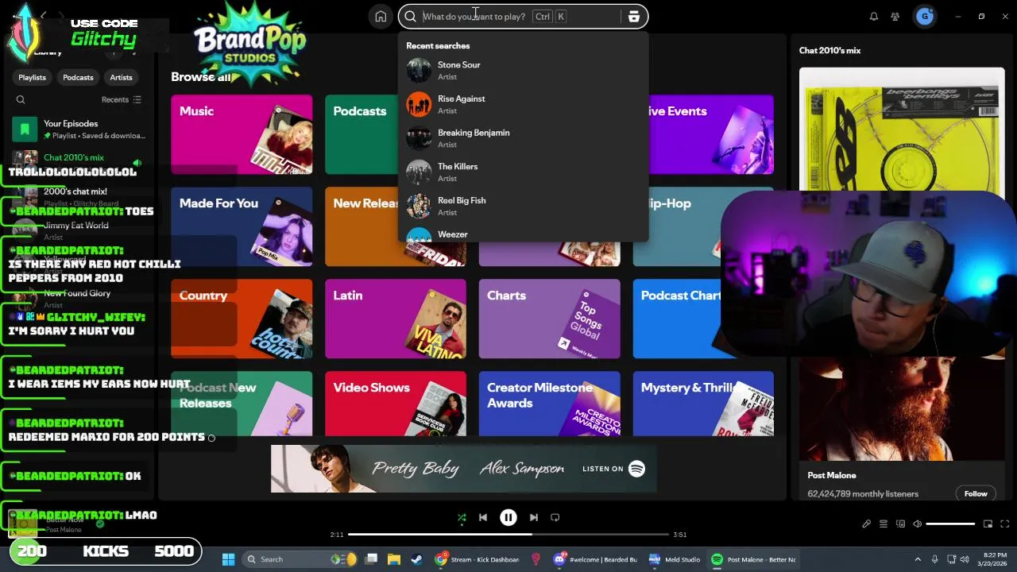The width and height of the screenshot is (1017, 572).
Task: Select Breaking Benjamin from recent searches
Action: tap(524, 138)
